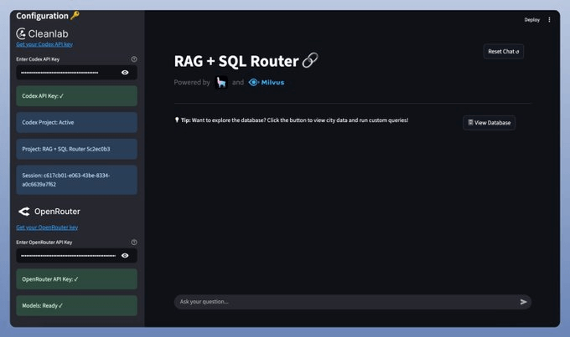Open the three-dot app menu

pyautogui.click(x=549, y=19)
